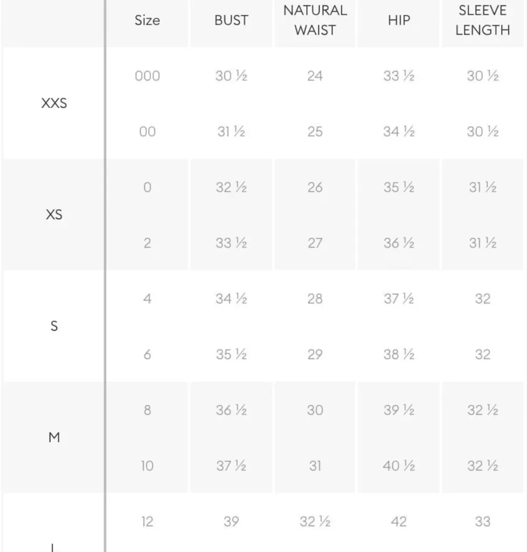The image size is (527, 552).
Task: Click the natural waist value 29
Action: pos(315,354)
